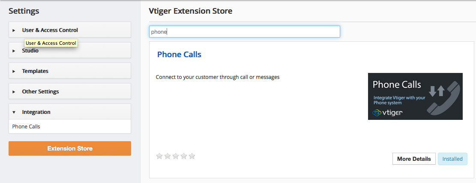This screenshot has height=183, width=476.
Task: Expand Studio section using its arrow
Action: 14,51
